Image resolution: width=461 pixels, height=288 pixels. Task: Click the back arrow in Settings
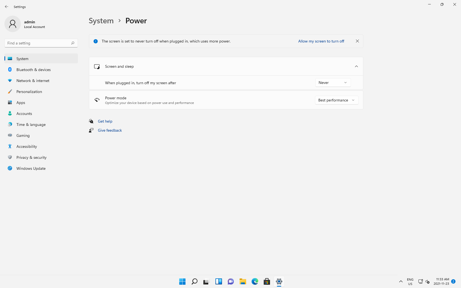coord(7,7)
